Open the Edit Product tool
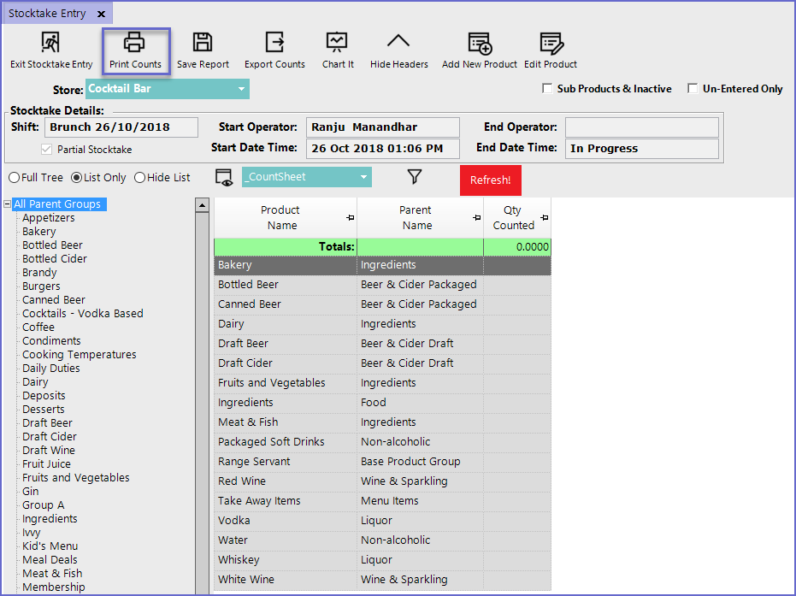The width and height of the screenshot is (796, 596). [x=551, y=43]
